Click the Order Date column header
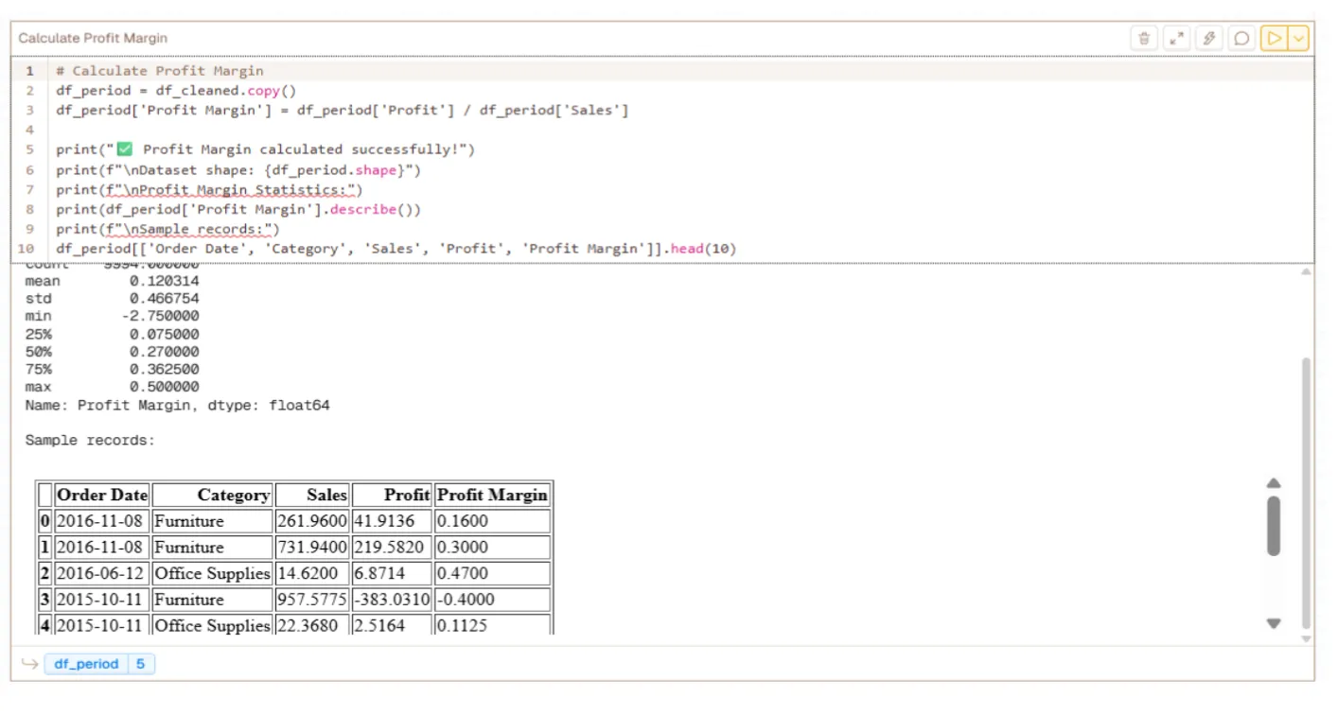 pyautogui.click(x=102, y=495)
